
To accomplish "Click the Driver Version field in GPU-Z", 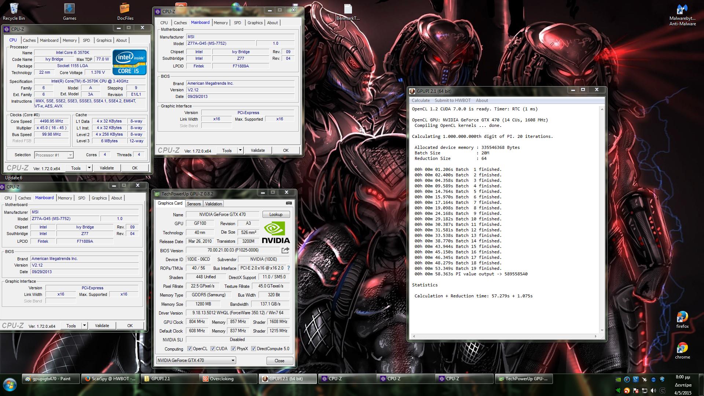I will point(238,313).
